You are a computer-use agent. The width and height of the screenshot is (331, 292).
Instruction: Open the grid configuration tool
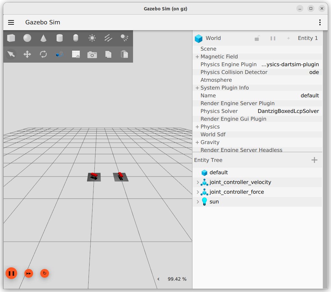pyautogui.click(x=76, y=54)
